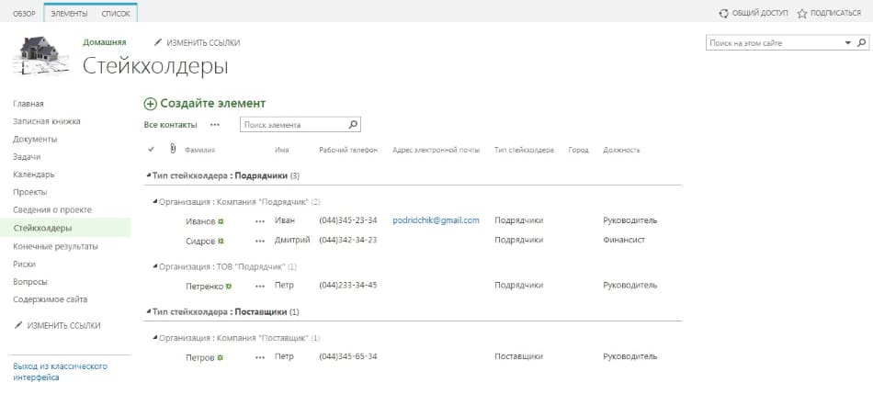The width and height of the screenshot is (873, 394).
Task: Open Вопросы in the left navigation
Action: pyautogui.click(x=30, y=282)
